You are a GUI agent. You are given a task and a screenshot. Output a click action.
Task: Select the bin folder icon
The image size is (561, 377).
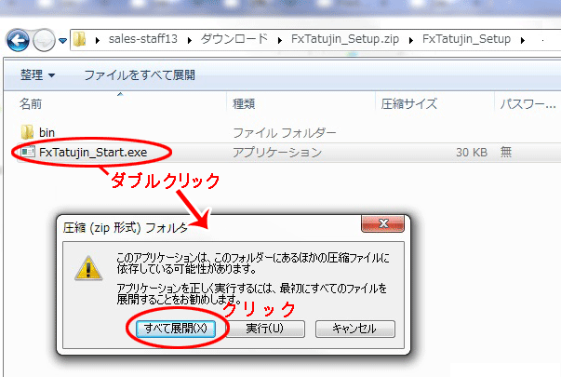click(27, 132)
